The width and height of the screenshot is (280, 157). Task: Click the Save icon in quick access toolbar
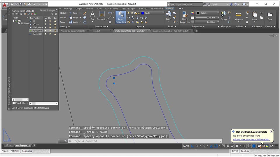20,4
